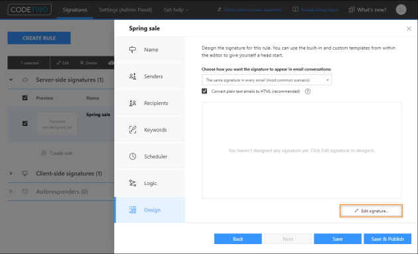
Task: Open the Get help menu
Action: (176, 10)
